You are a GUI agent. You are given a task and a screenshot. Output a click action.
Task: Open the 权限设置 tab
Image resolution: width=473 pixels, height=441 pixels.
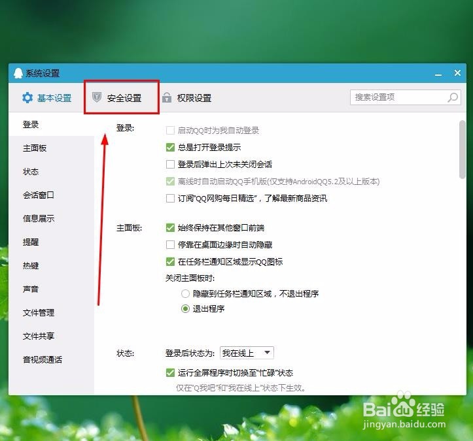pyautogui.click(x=187, y=98)
